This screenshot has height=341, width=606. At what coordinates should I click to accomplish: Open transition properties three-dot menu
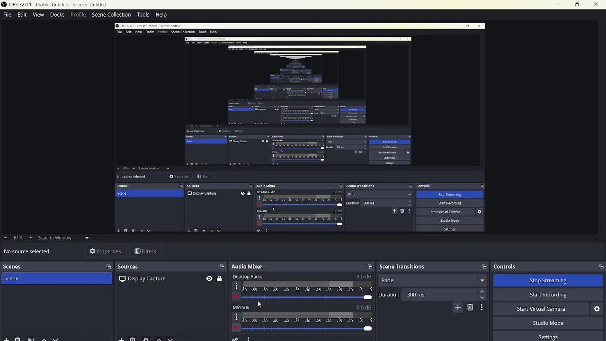coord(481,307)
